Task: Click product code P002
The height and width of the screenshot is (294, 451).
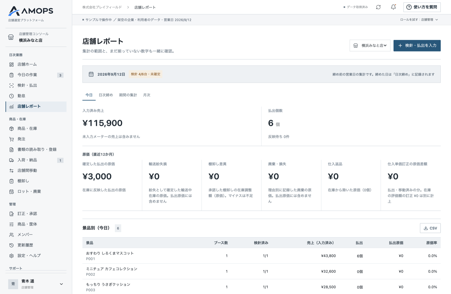Action: click(90, 274)
